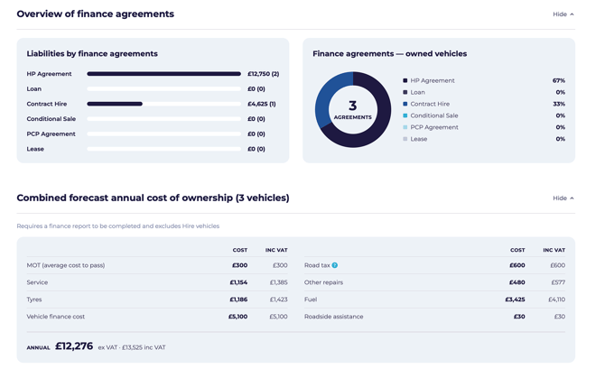Click the Tyres row label
The image size is (605, 387).
pos(34,299)
